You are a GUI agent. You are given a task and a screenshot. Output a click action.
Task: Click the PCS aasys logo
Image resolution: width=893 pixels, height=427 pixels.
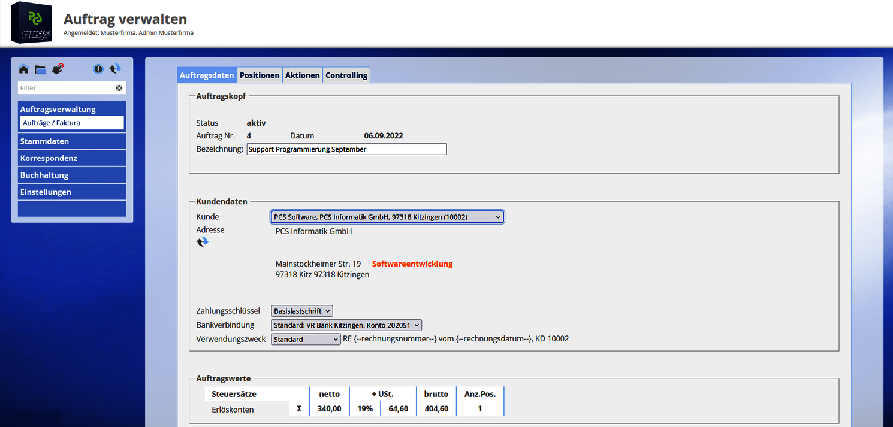pyautogui.click(x=31, y=23)
